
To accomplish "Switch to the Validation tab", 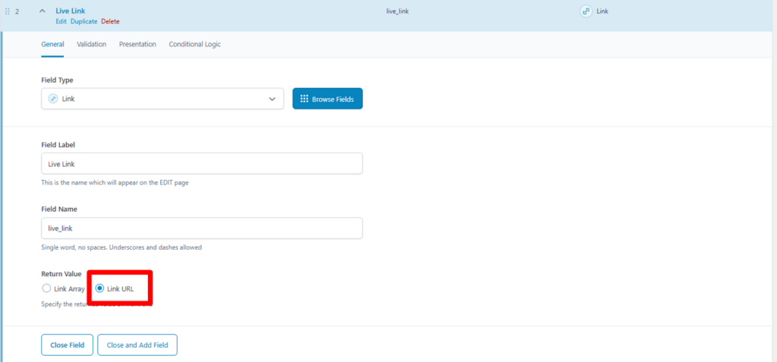I will click(92, 44).
